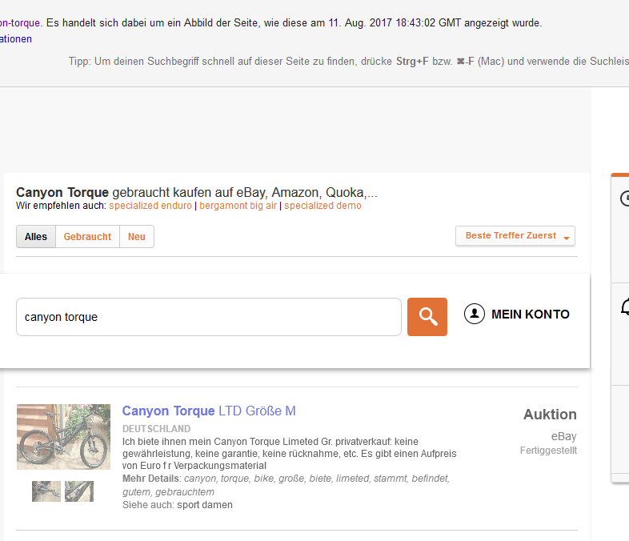Click the clock icon in the right sidebar

click(x=625, y=198)
